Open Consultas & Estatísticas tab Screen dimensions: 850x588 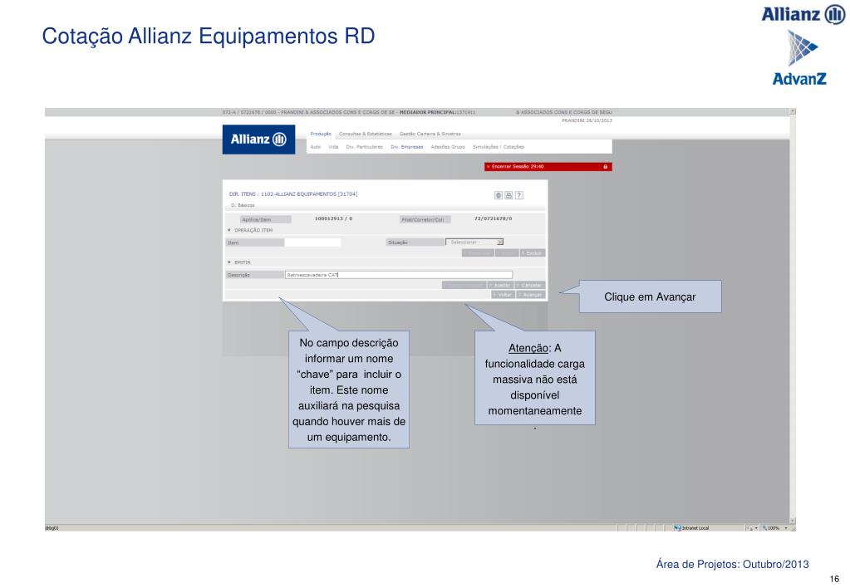coord(366,134)
